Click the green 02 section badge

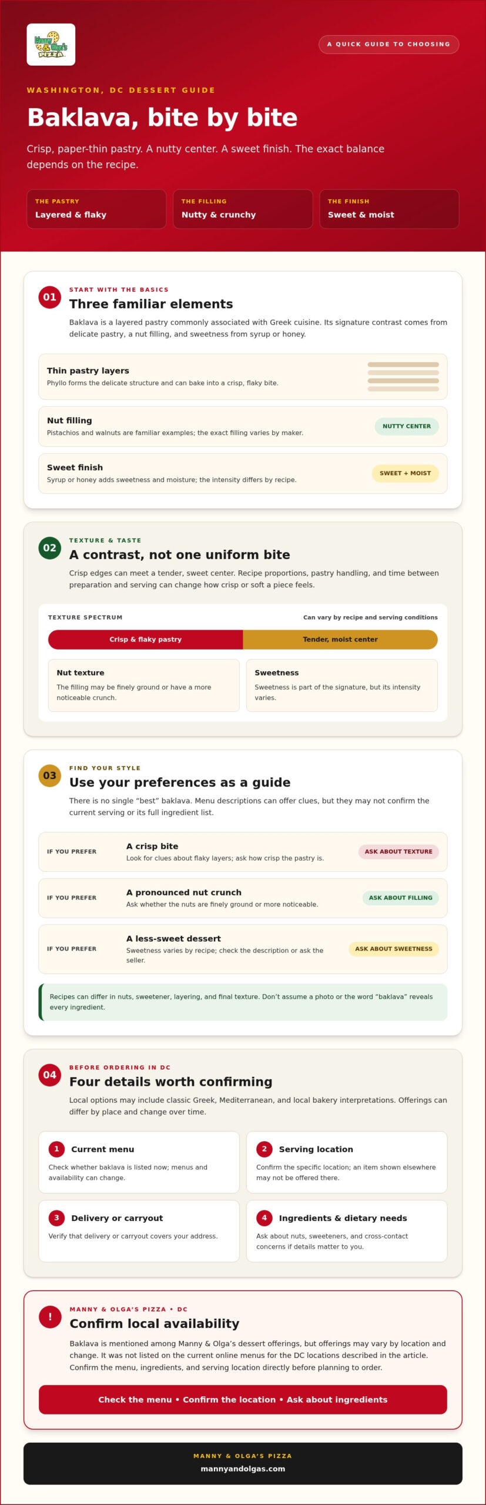pos(50,548)
